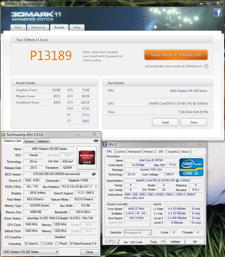
Task: Click the GT3 result 104.19
Action: (85, 102)
